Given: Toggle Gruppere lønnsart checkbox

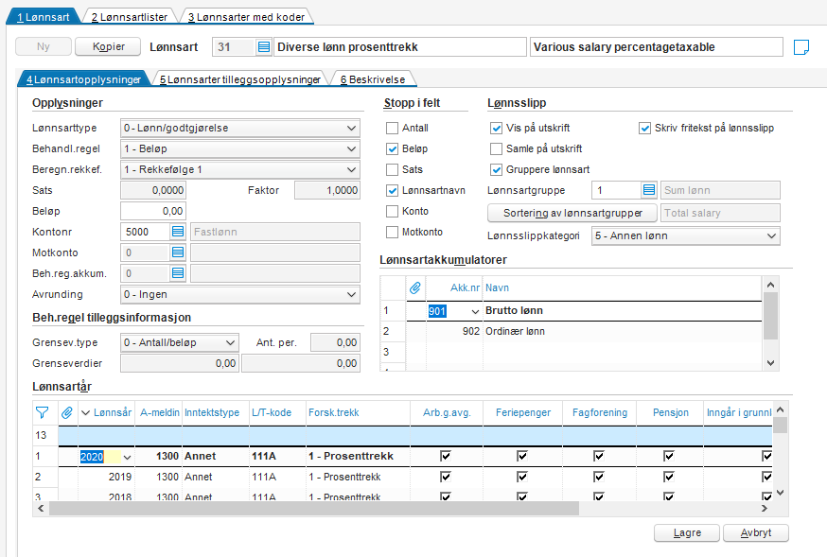Looking at the screenshot, I should coord(496,169).
